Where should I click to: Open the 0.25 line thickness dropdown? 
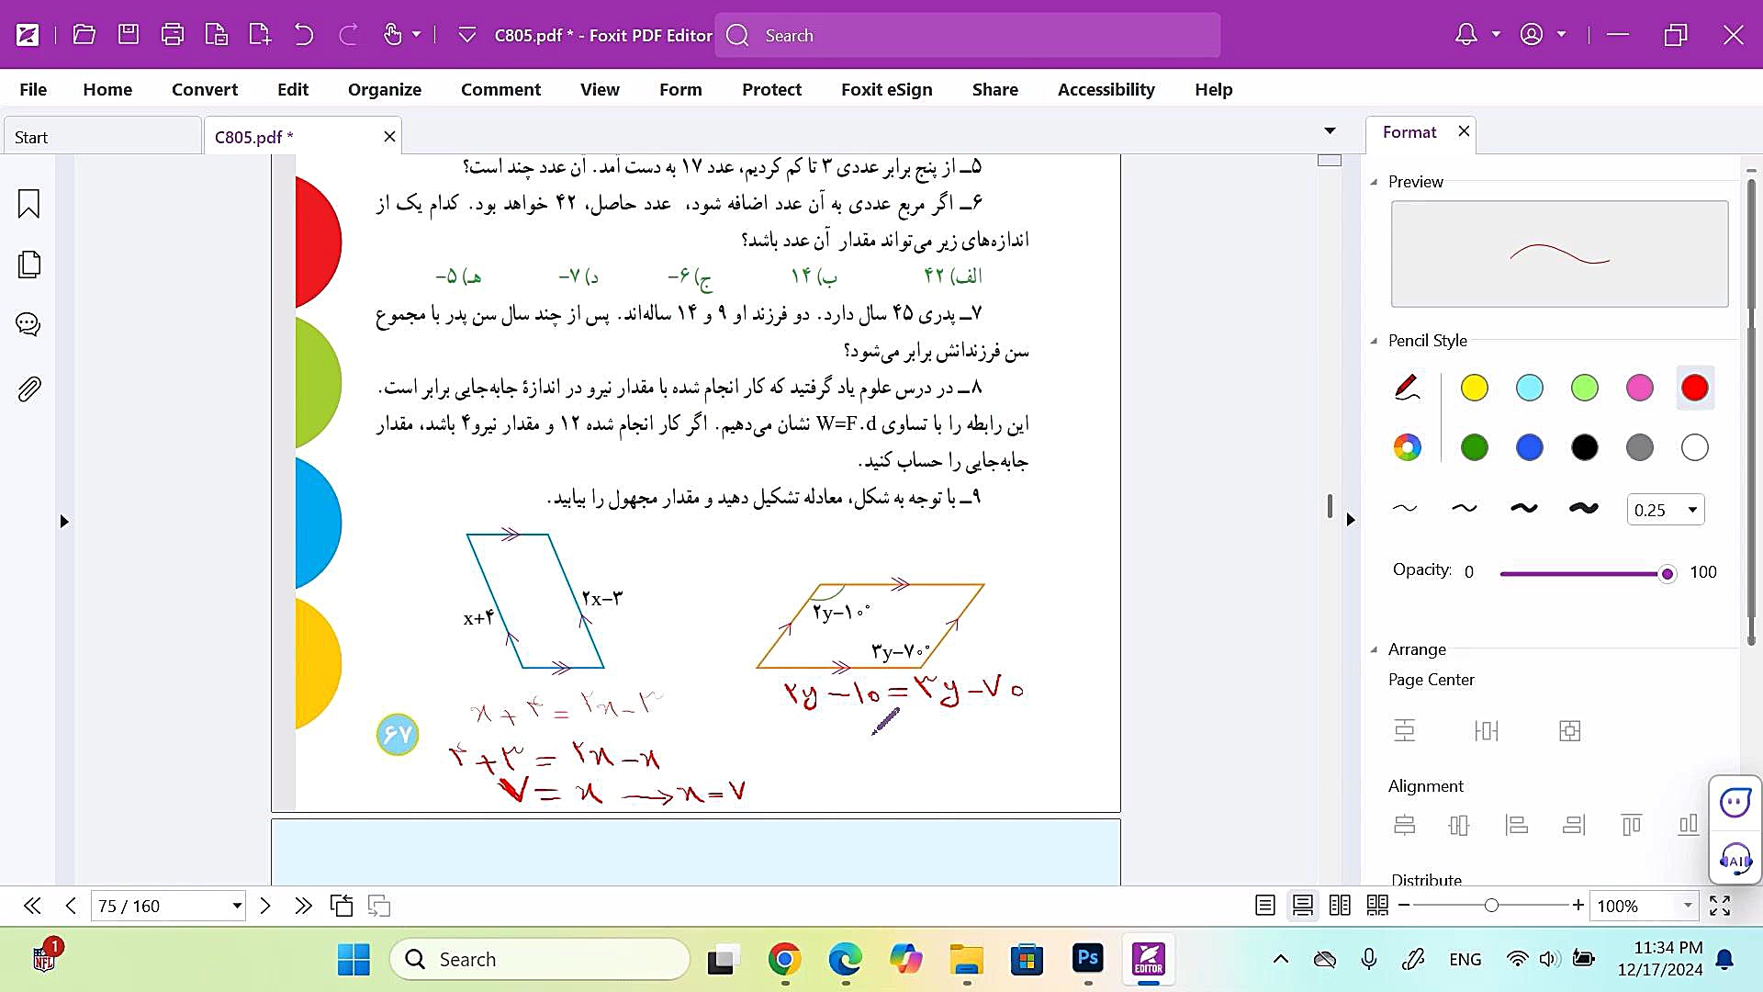(1691, 510)
